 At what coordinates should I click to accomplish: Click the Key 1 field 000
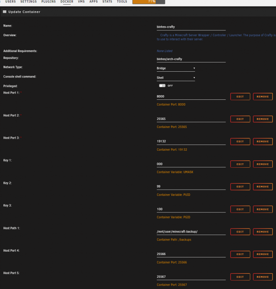[191, 164]
